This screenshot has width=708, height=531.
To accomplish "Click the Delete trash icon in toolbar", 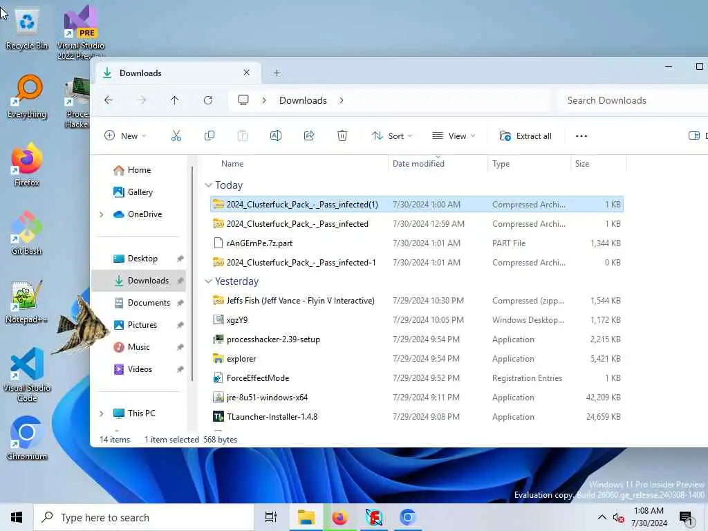I will point(342,136).
